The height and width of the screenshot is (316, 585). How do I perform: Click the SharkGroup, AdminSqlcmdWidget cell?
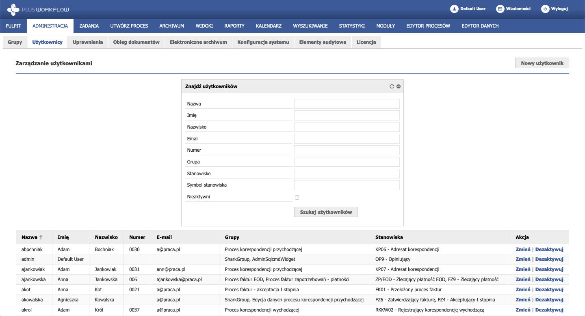click(x=295, y=259)
